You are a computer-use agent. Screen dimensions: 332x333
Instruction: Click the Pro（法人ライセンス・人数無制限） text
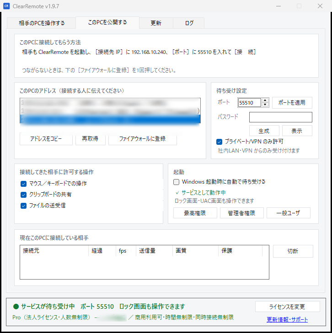52,317
